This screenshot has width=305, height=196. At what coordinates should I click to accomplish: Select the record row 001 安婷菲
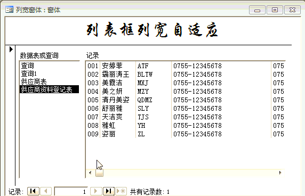[x=186, y=66]
